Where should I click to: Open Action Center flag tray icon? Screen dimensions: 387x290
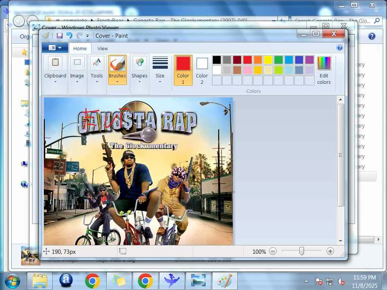click(x=318, y=281)
